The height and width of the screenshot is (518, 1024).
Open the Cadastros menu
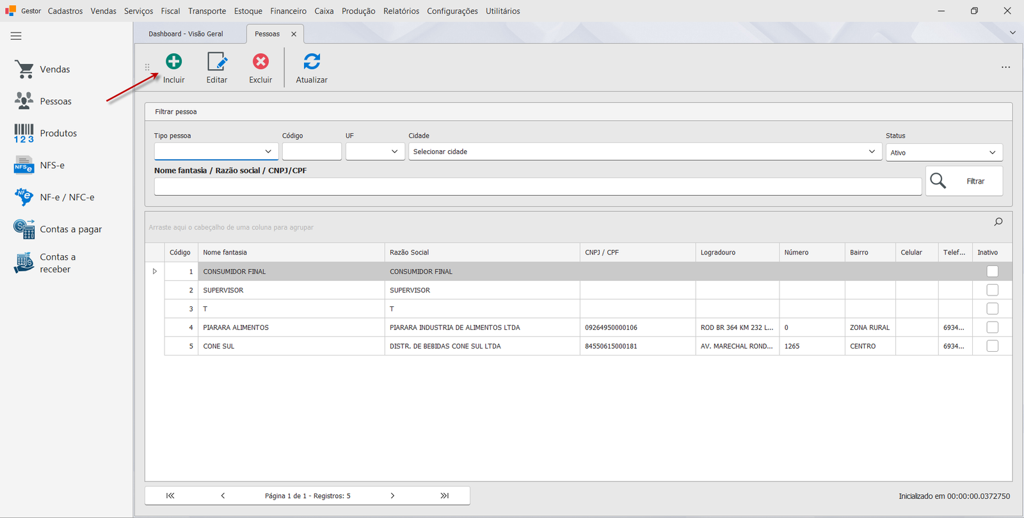coord(65,11)
